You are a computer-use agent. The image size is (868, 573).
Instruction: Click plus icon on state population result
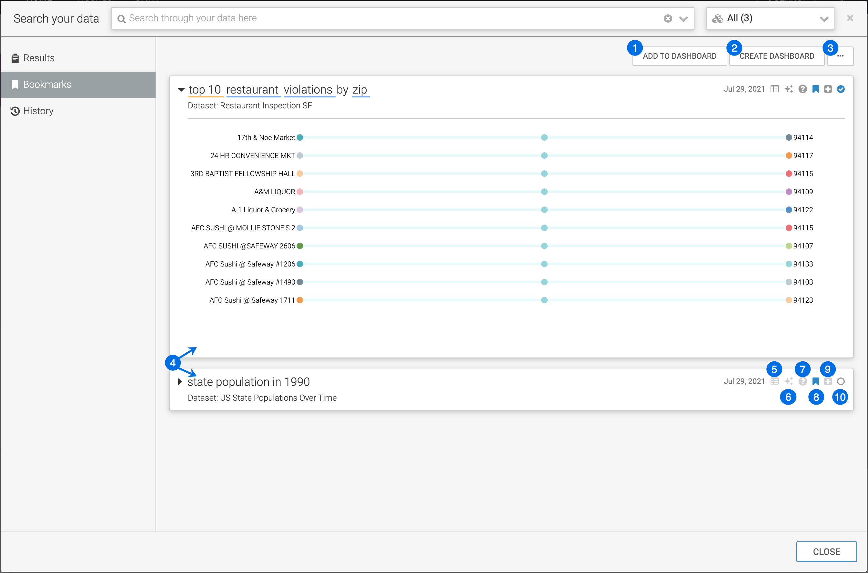click(828, 381)
